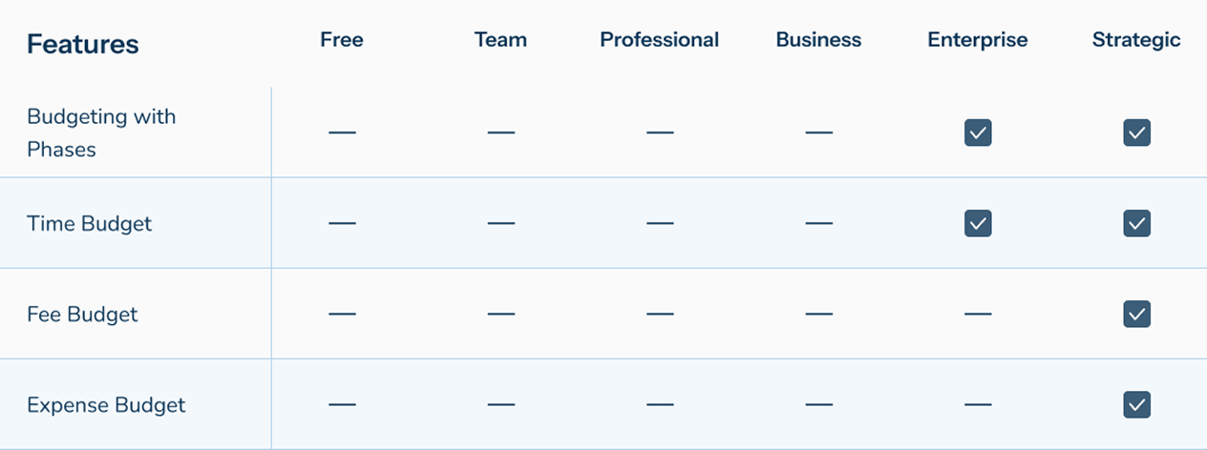Click the Time Budget feature label
This screenshot has height=450, width=1207.
click(90, 223)
